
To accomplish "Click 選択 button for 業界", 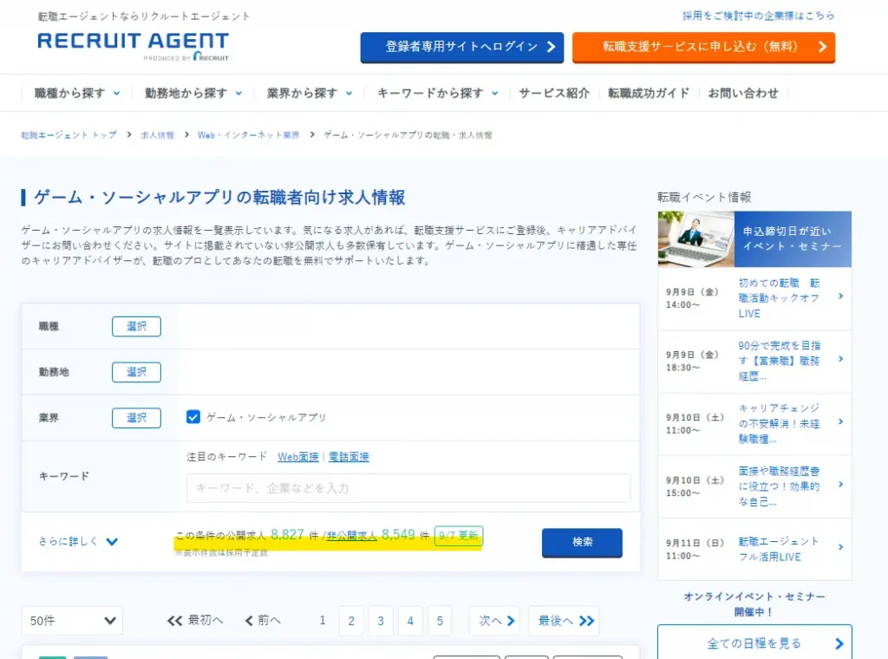I will point(136,418).
